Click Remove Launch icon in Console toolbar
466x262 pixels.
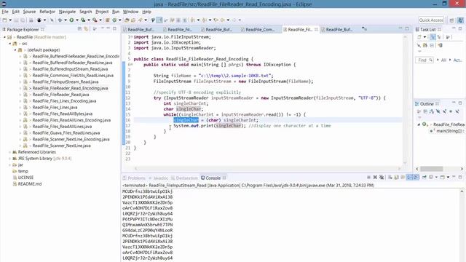click(375, 178)
